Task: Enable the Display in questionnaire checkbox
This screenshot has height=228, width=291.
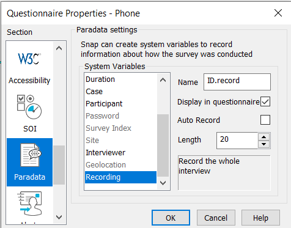Action: [265, 101]
